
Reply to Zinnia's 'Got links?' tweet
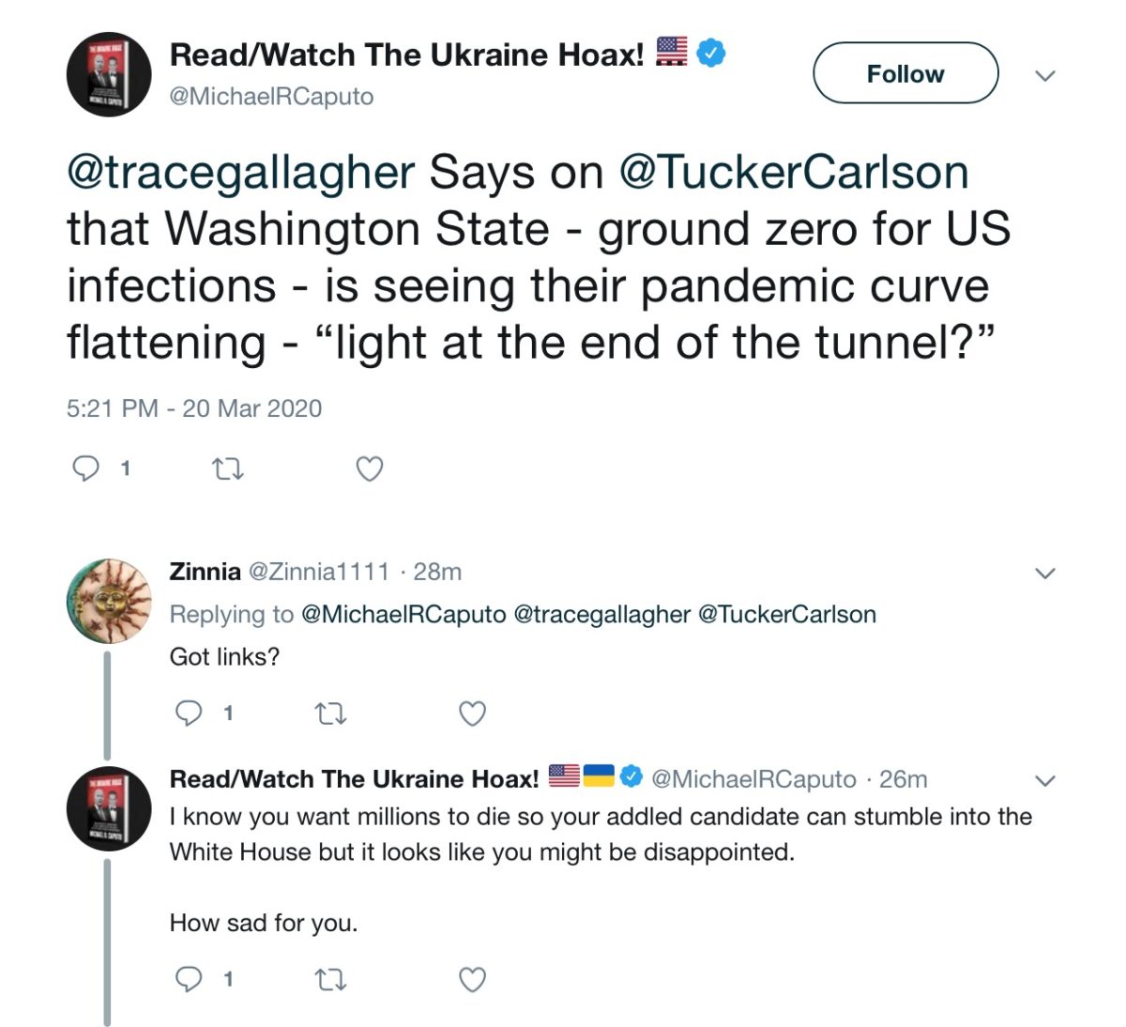(x=190, y=713)
